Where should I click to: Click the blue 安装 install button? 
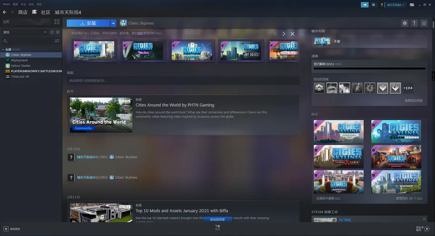(88, 23)
